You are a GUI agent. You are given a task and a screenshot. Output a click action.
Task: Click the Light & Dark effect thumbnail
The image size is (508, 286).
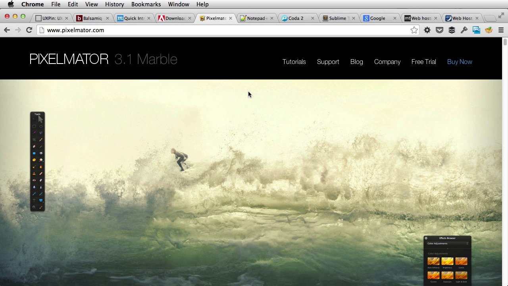click(x=461, y=275)
